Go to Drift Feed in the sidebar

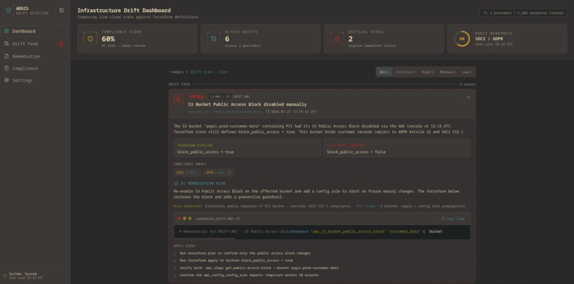(x=34, y=43)
